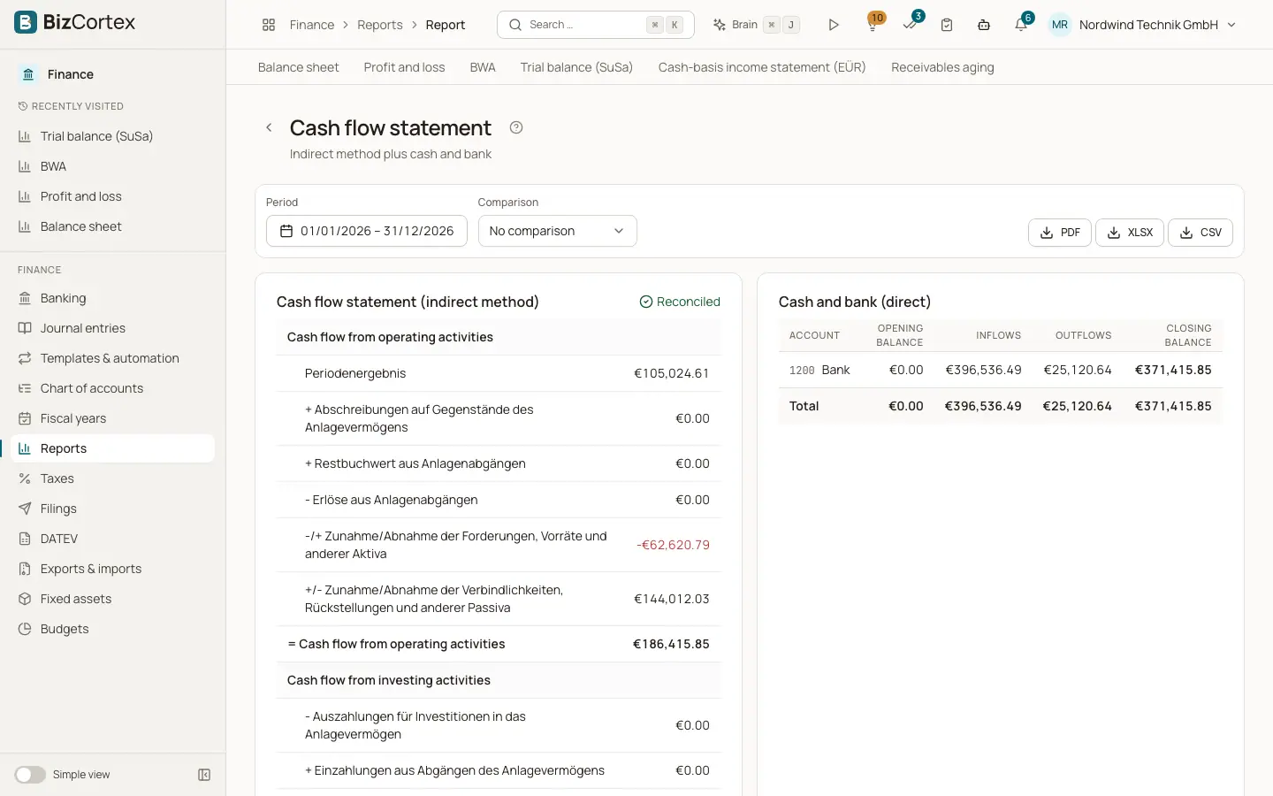
Task: Click the help question mark beside Cash flow statement
Action: tap(516, 127)
